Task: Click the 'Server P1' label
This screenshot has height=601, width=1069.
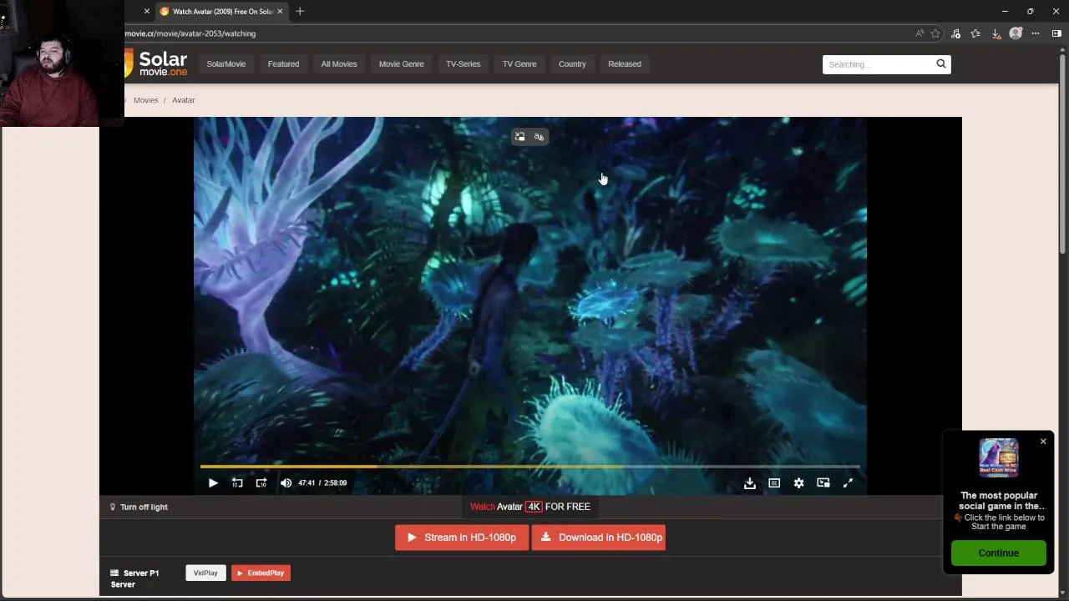Action: (x=141, y=573)
